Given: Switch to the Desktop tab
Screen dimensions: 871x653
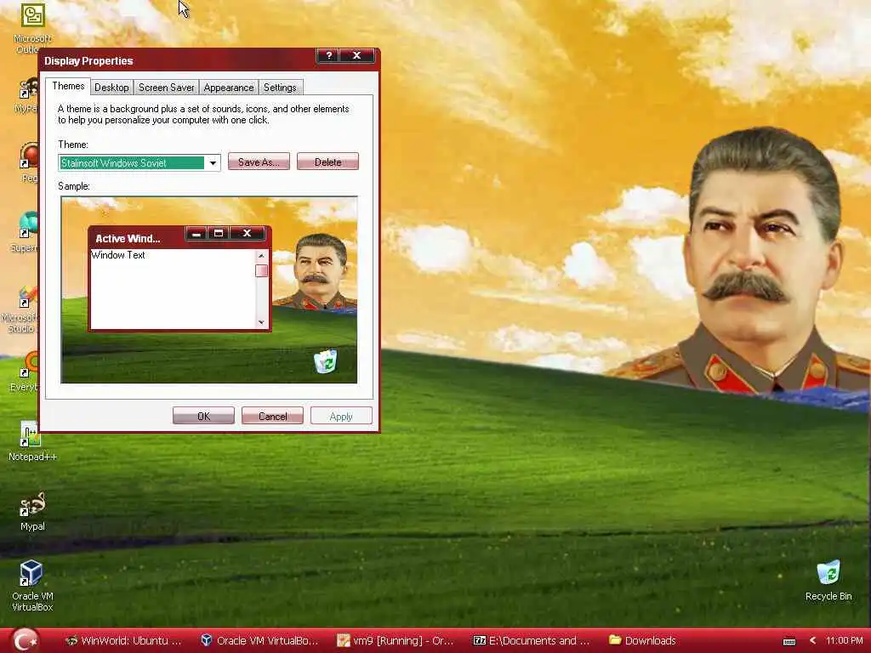Looking at the screenshot, I should click(x=111, y=88).
